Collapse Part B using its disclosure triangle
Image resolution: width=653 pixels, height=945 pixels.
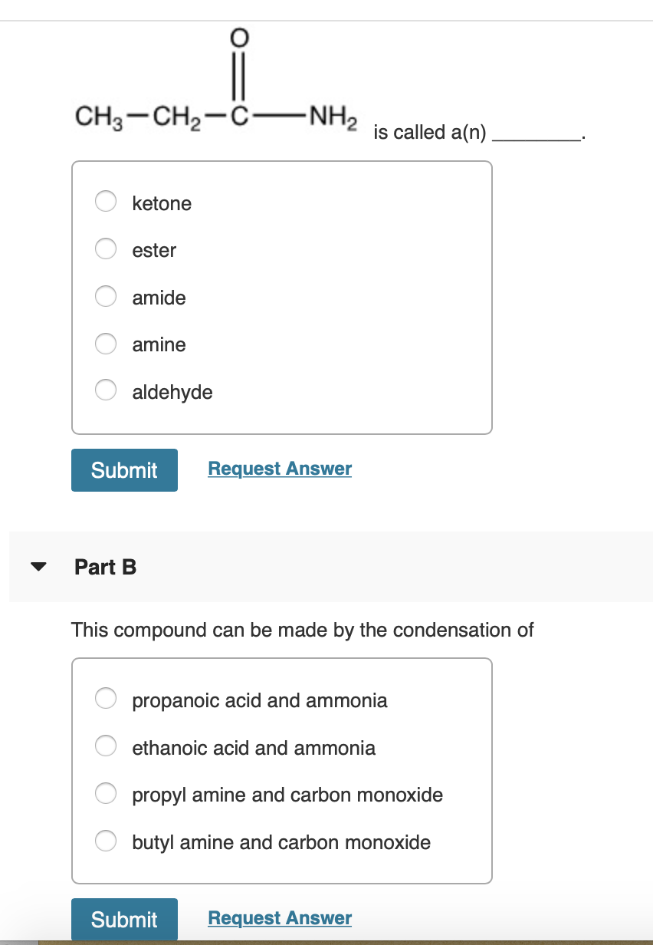click(x=38, y=567)
